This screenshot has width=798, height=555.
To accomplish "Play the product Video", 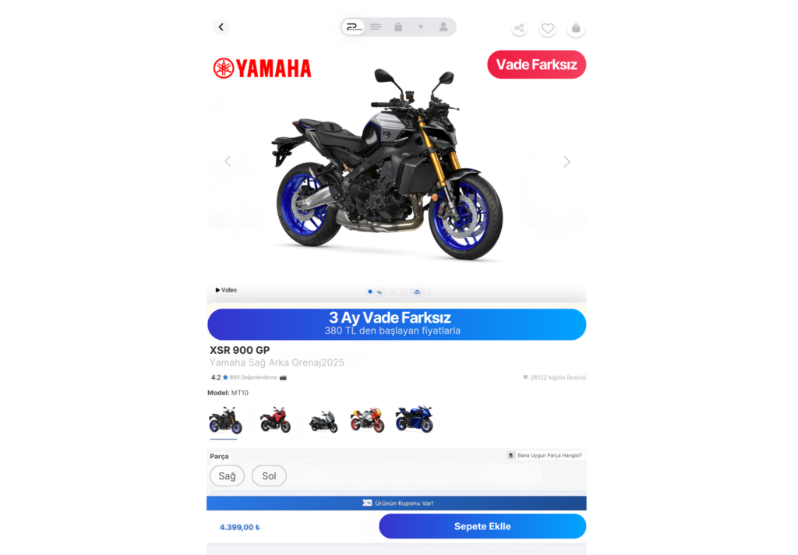I will 226,290.
